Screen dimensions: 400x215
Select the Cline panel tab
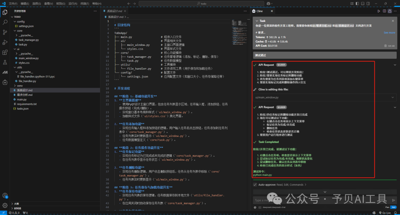[x=262, y=11]
